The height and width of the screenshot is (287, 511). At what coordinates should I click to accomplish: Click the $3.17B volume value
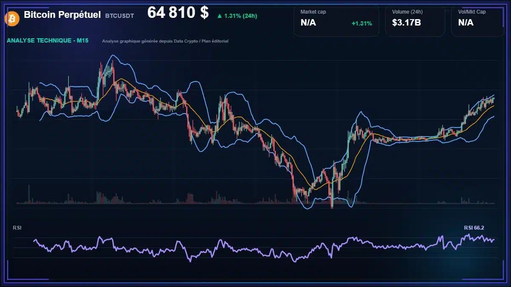tap(407, 23)
